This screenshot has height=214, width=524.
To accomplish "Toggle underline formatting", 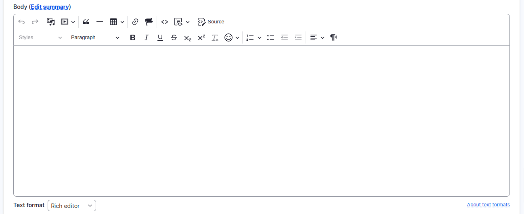I will [x=160, y=37].
